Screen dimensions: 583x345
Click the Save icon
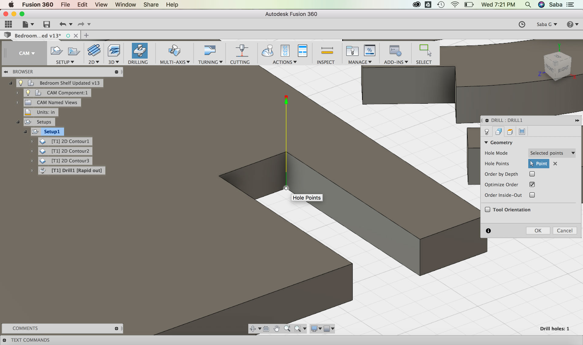click(x=46, y=24)
